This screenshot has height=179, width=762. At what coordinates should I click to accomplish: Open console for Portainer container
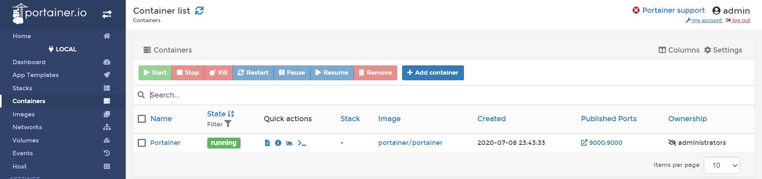pos(302,143)
